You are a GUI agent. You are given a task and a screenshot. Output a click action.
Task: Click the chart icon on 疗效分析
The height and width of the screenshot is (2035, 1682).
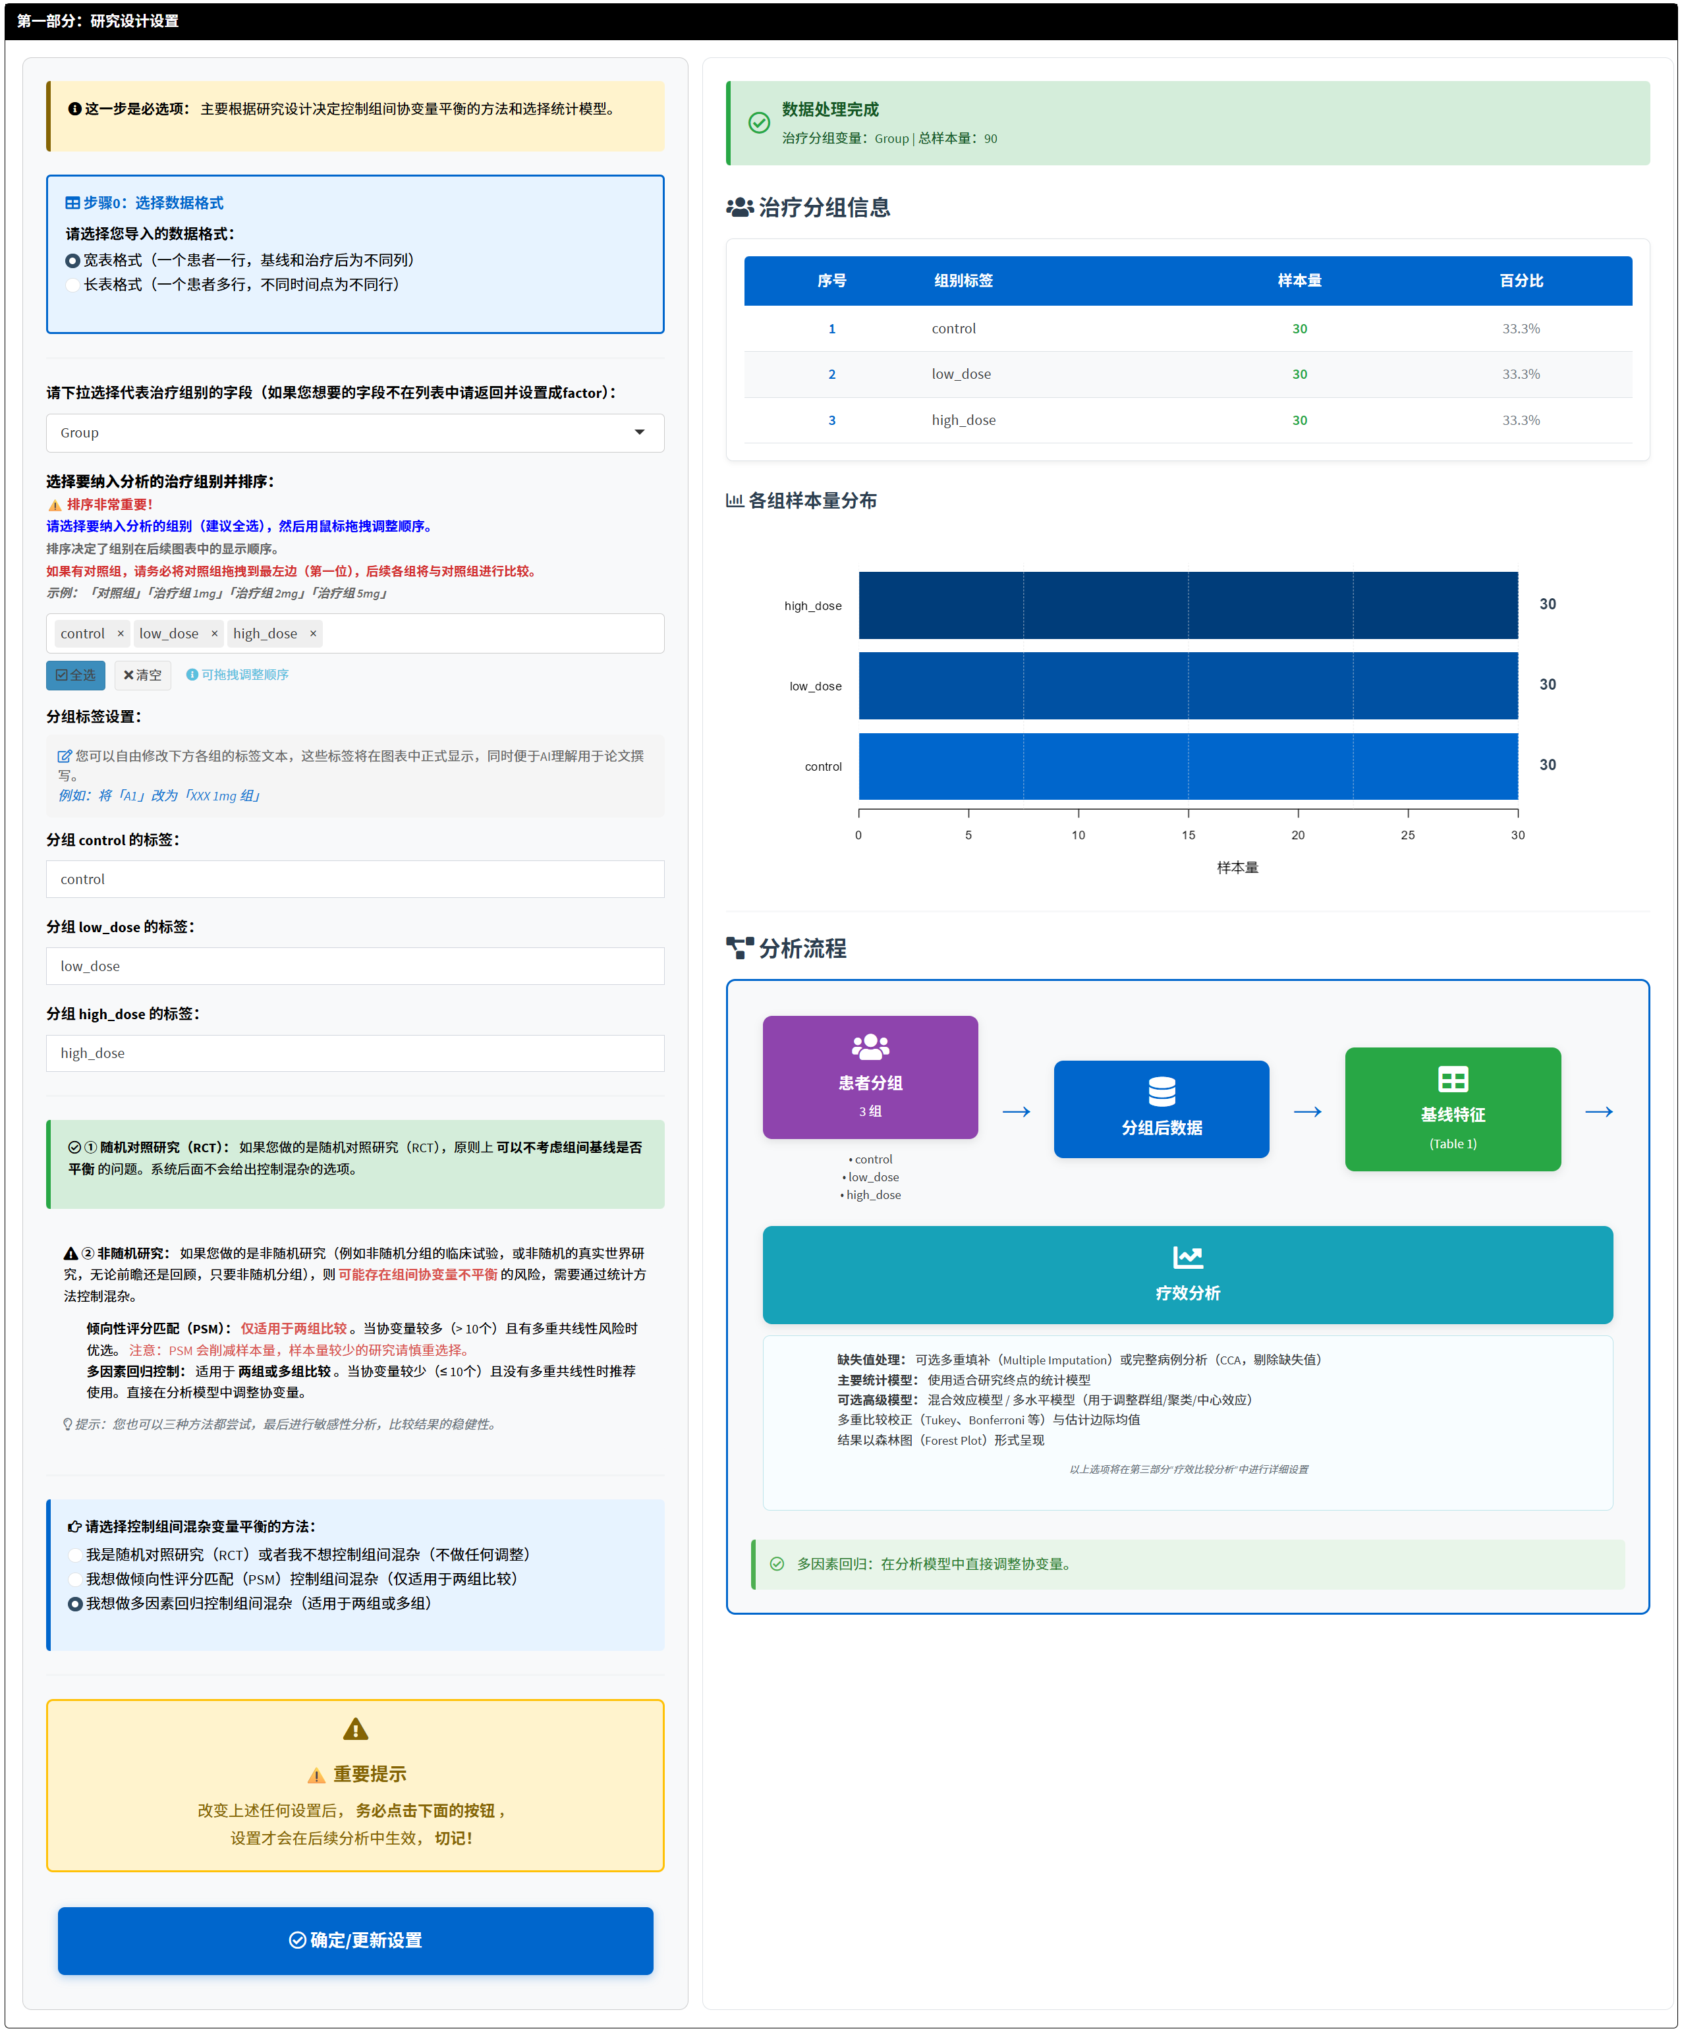tap(1187, 1256)
